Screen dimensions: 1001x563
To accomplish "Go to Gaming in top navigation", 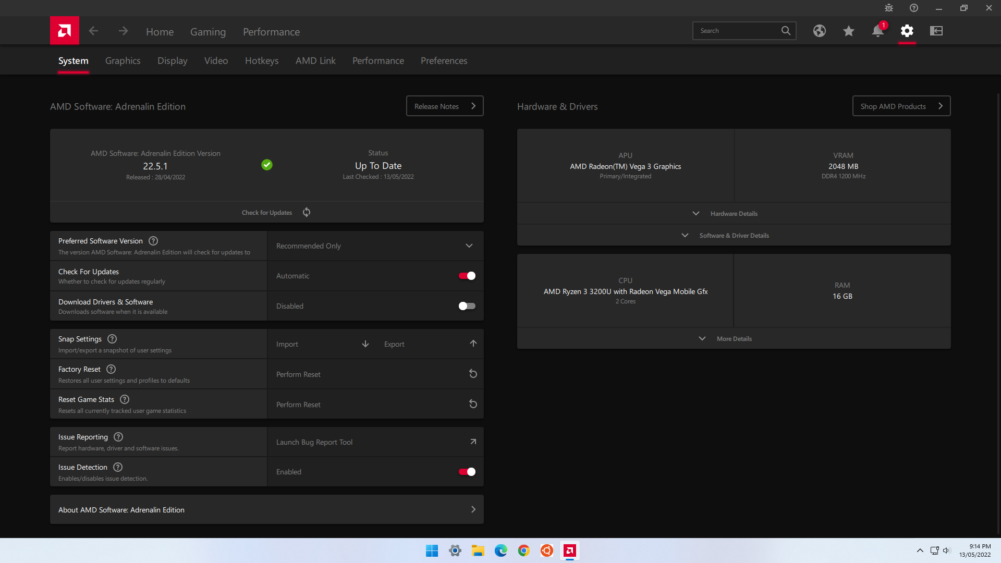I will coord(208,32).
